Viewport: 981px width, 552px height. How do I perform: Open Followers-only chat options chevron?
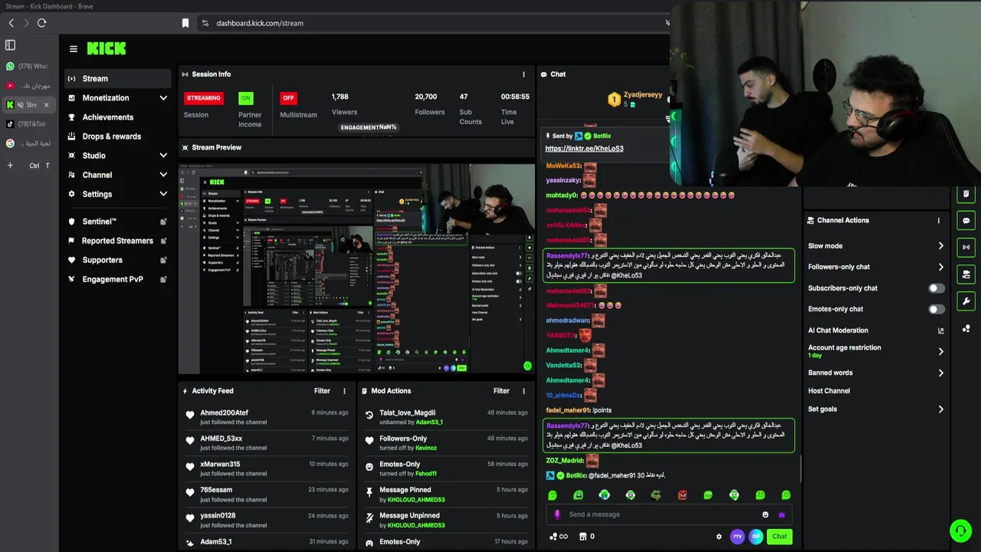point(941,267)
